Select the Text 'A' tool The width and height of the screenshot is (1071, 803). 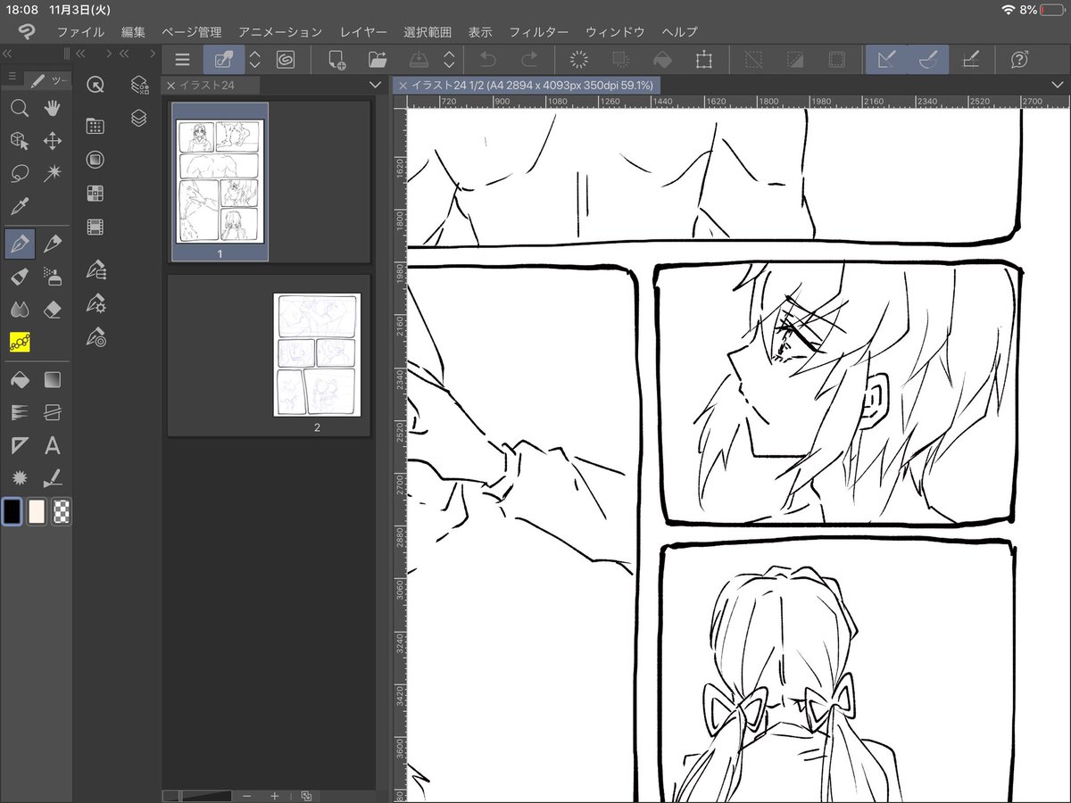[53, 445]
